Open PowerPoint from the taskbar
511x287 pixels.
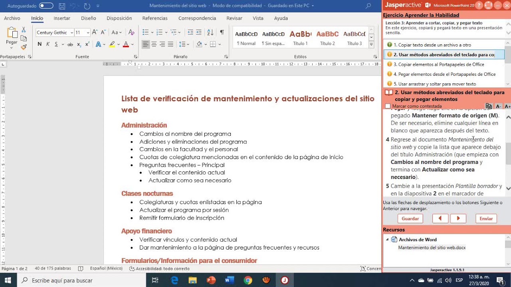(x=211, y=280)
